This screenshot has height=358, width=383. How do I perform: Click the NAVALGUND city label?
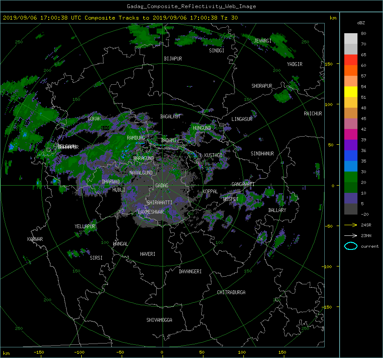[x=141, y=173]
